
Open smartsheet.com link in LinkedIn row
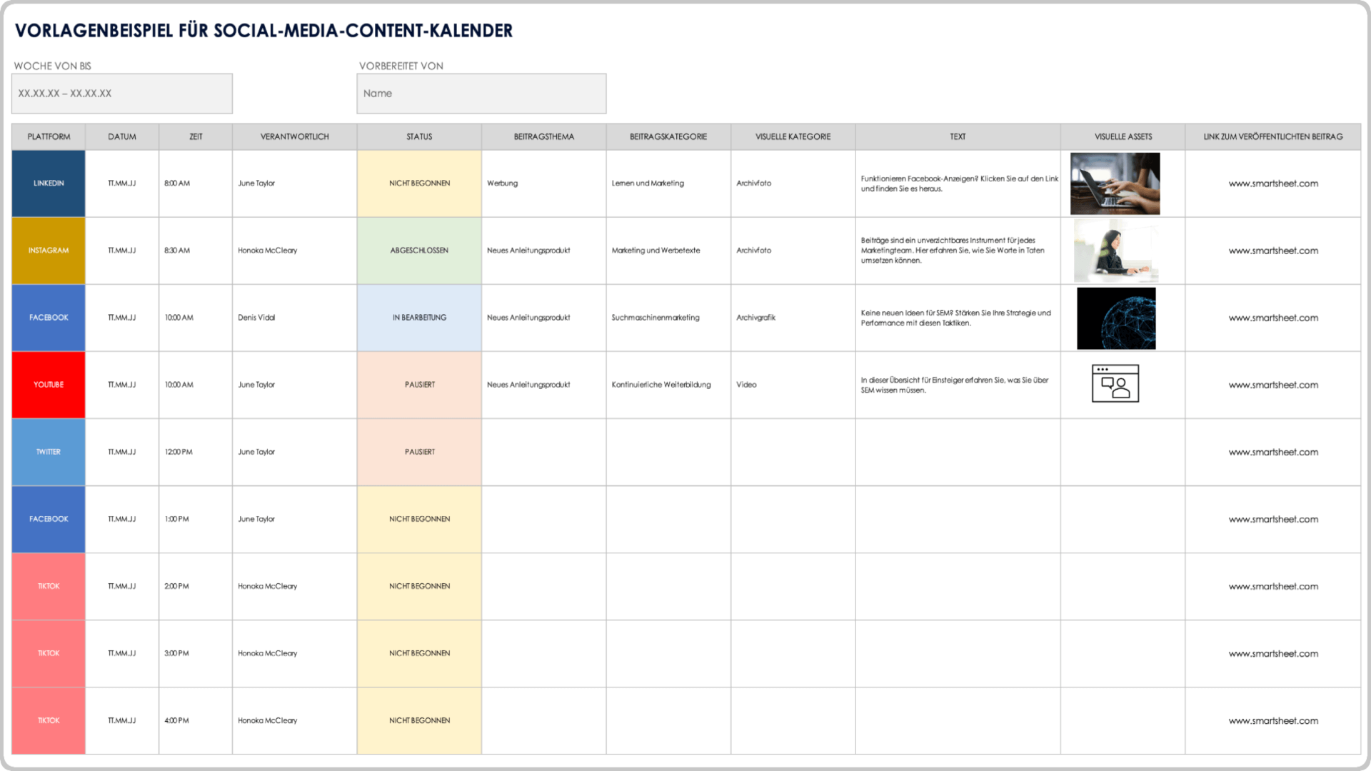pyautogui.click(x=1273, y=183)
